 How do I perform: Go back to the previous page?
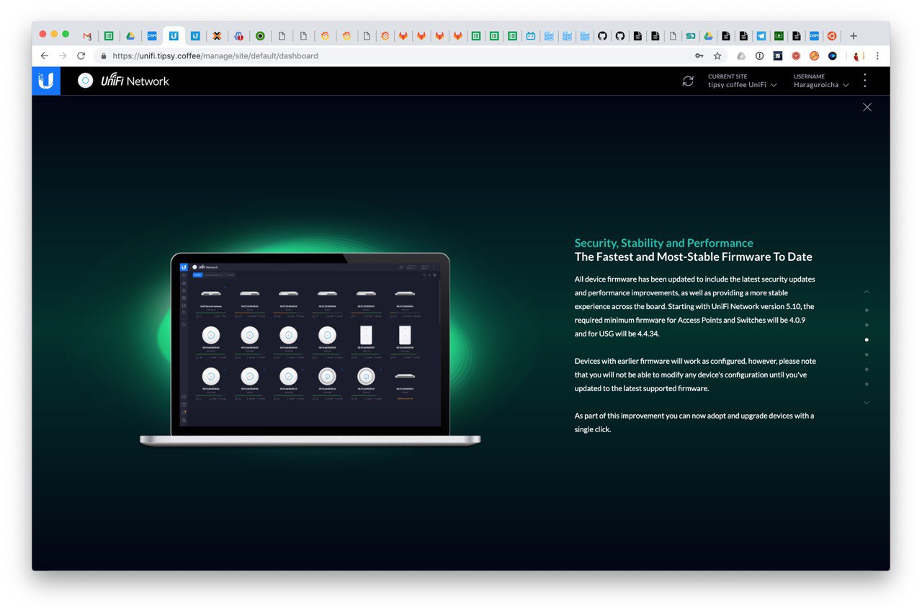click(x=45, y=55)
